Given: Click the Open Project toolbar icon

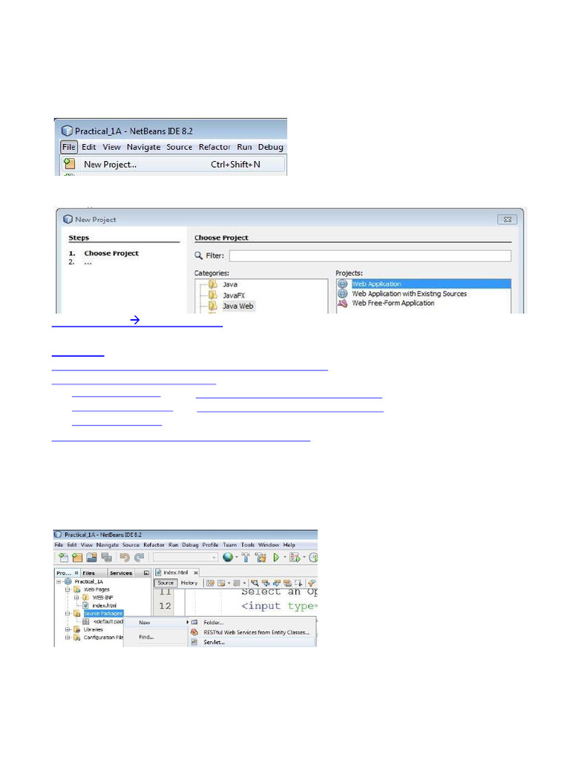Looking at the screenshot, I should (91, 557).
